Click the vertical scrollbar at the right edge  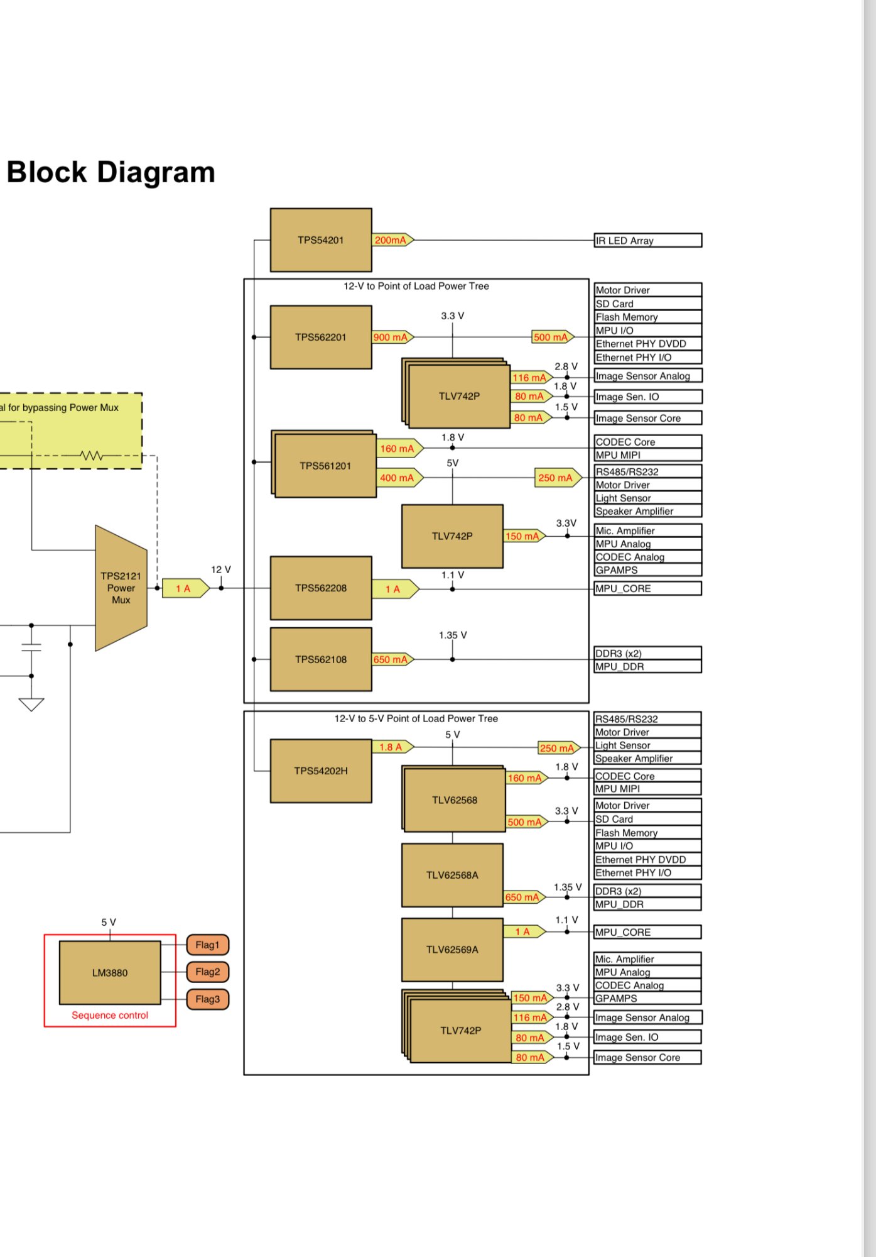pos(870,628)
